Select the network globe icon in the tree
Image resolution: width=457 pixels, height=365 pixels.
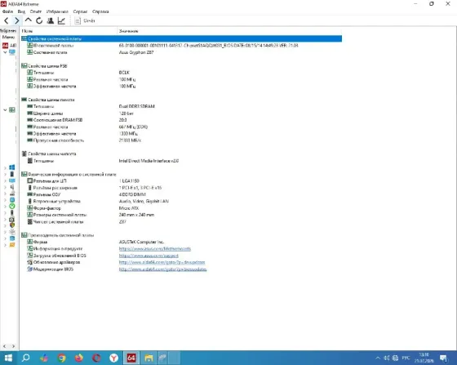tap(12, 200)
